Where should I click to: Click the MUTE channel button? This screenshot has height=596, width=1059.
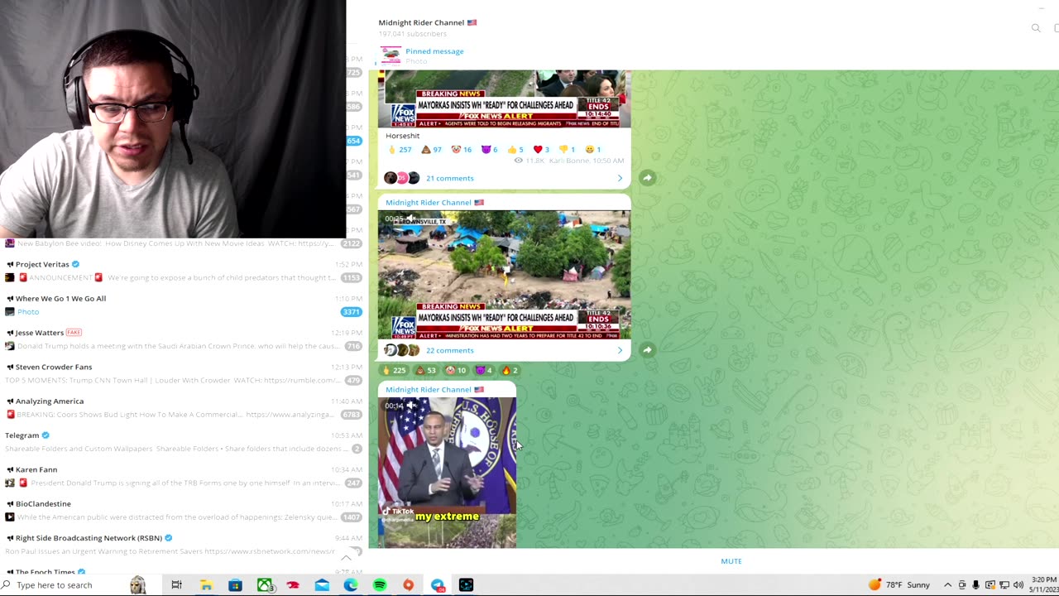click(x=731, y=561)
